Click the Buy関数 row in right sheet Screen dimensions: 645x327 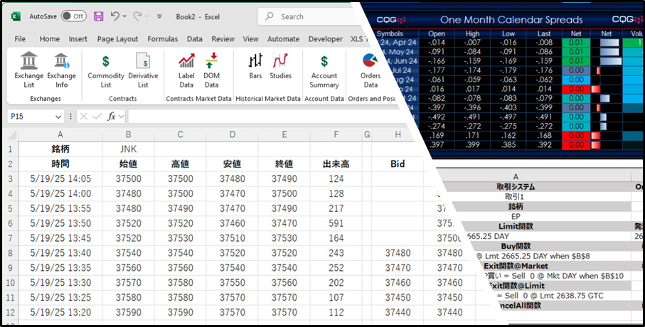coord(516,246)
